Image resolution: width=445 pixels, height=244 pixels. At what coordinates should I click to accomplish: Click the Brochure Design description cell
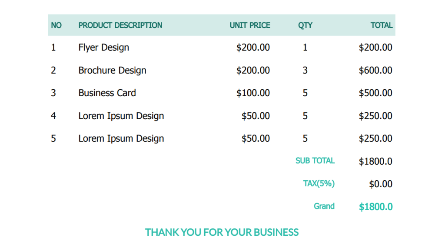113,70
